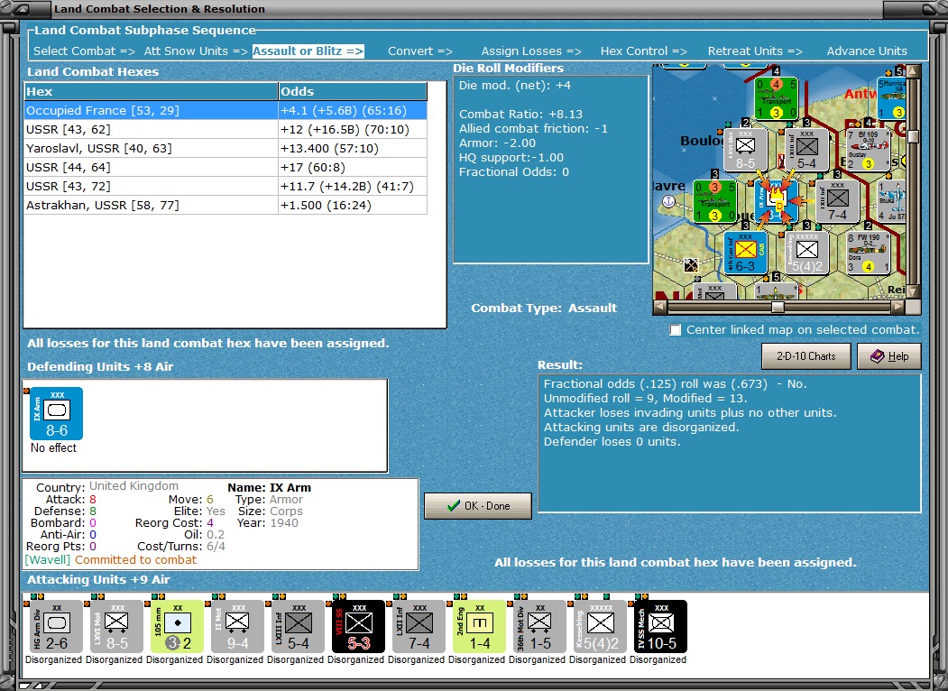The height and width of the screenshot is (691, 948).
Task: Sort by the Odds column header
Action: [353, 91]
